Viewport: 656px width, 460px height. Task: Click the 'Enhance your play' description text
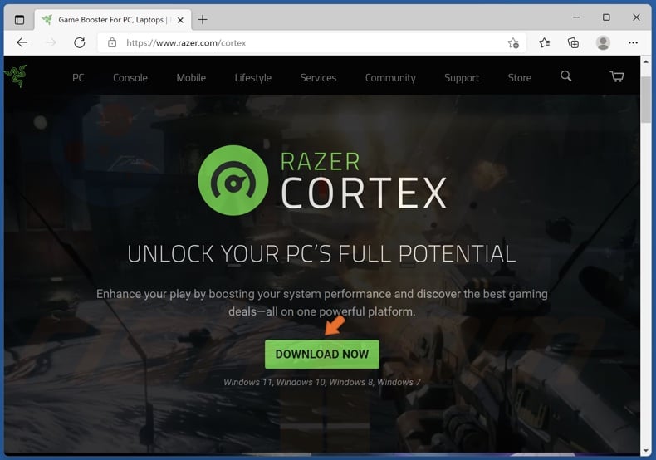322,302
